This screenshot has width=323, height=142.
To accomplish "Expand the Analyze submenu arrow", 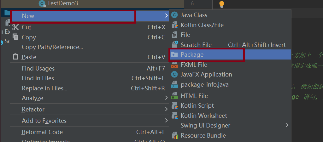I will tap(166, 98).
